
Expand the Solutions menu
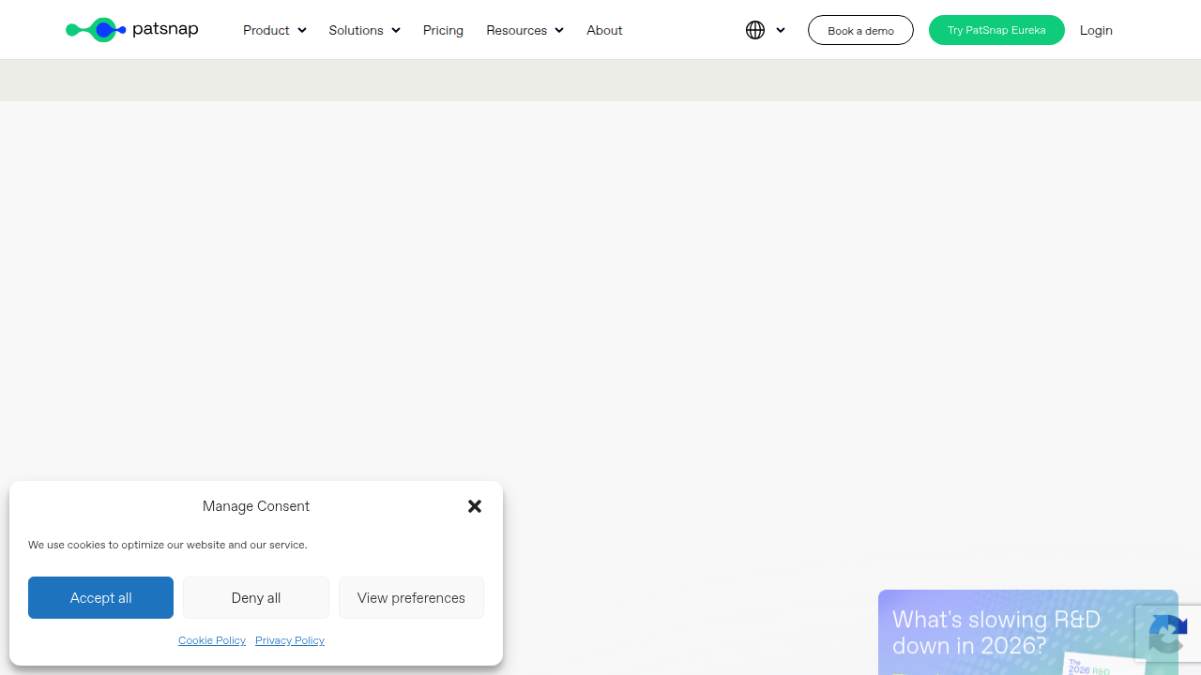[x=364, y=30]
